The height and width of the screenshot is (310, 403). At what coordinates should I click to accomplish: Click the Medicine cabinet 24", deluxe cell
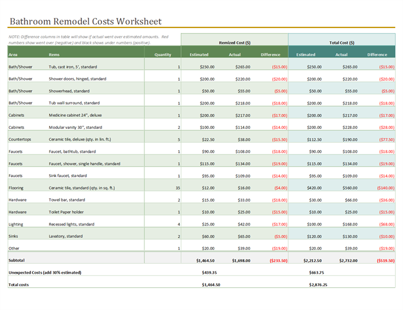point(75,115)
